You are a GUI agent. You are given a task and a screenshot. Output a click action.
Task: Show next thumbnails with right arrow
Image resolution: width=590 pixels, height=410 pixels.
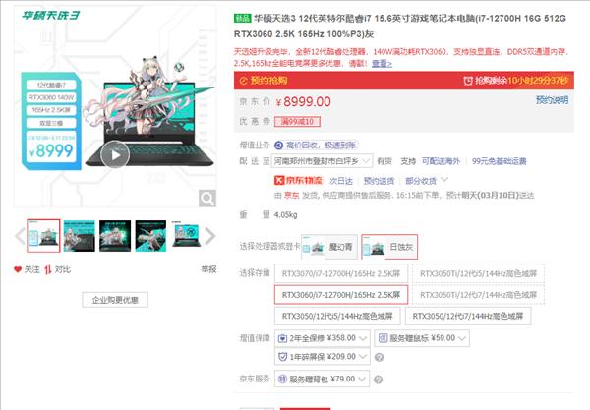(210, 236)
